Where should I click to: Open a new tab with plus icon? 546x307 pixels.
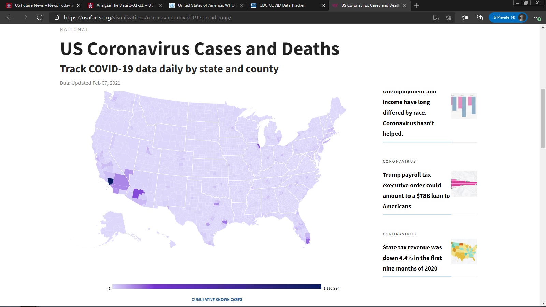[x=417, y=5]
